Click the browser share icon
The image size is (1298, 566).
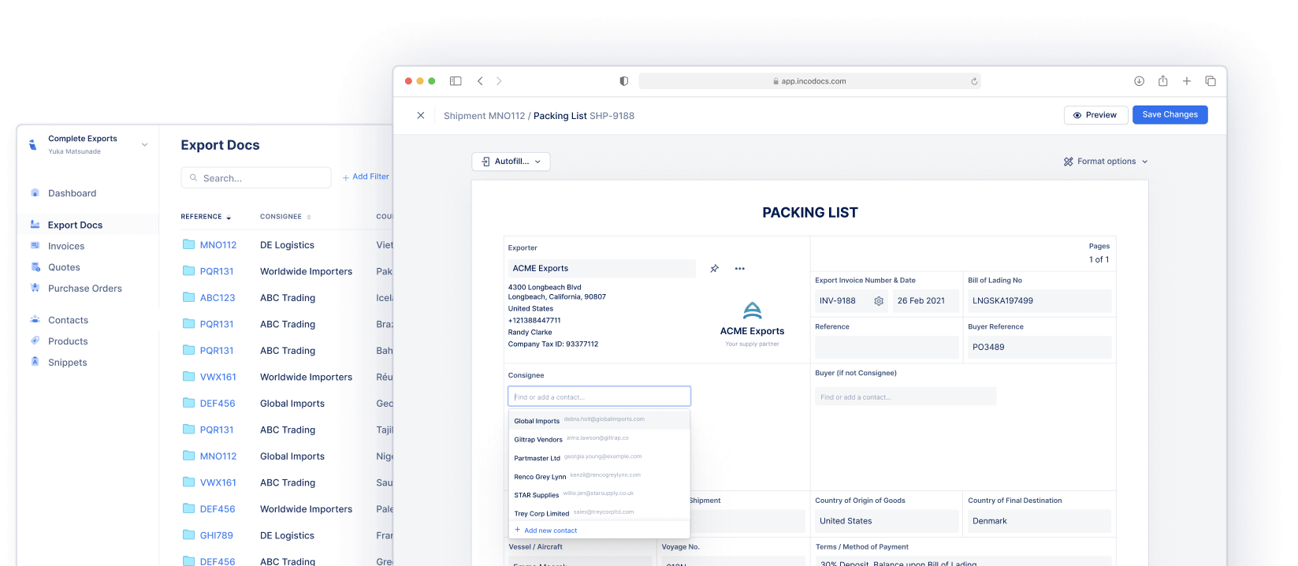pos(1162,81)
